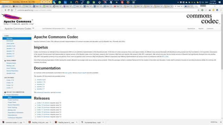Viewport: 223px width, 125px height.
Task: Click the blue circle extension icon
Action: tap(217, 10)
